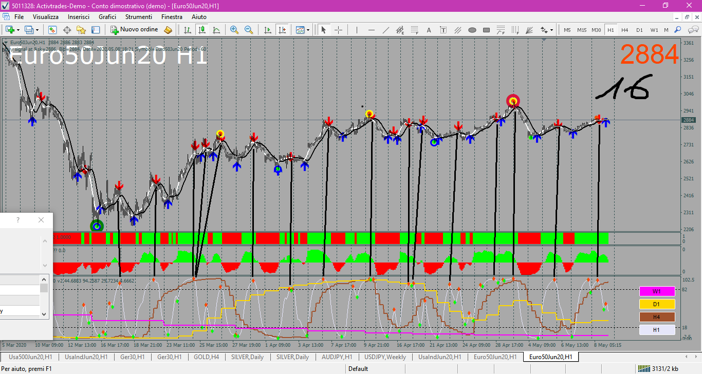This screenshot has height=374, width=702.
Task: Toggle chart auto scroll
Action: [x=267, y=30]
